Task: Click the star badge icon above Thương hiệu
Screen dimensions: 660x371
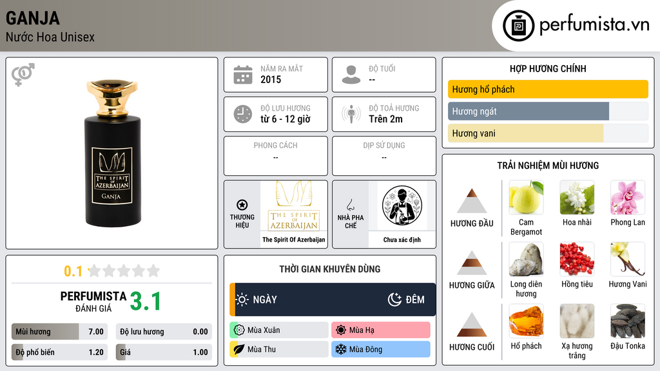Action: pyautogui.click(x=242, y=205)
